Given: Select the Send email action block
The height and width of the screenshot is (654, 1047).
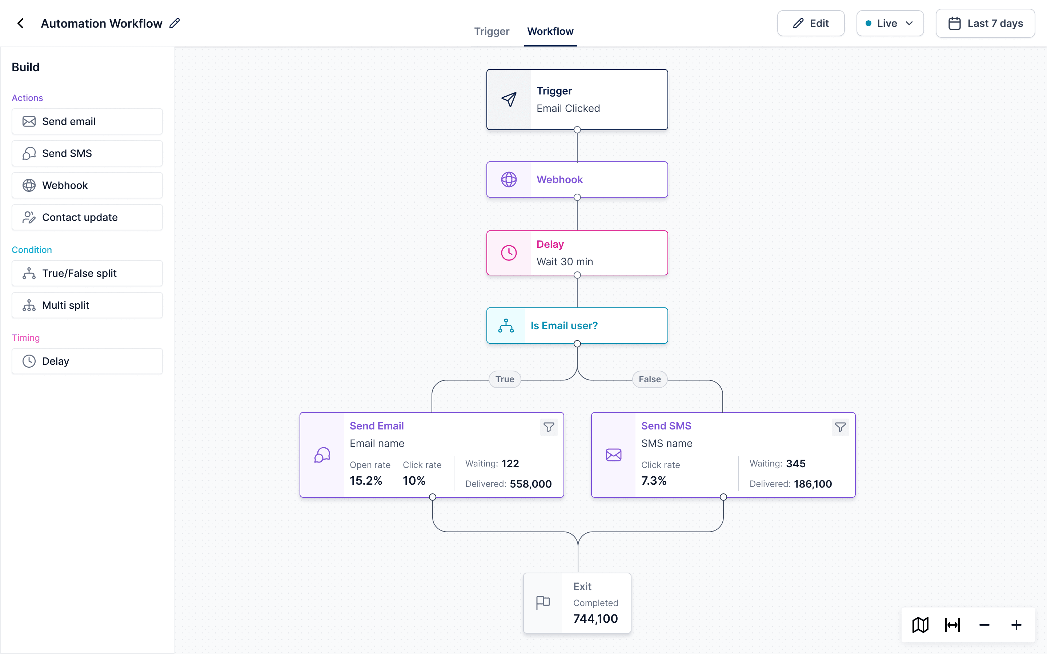Looking at the screenshot, I should pyautogui.click(x=87, y=122).
